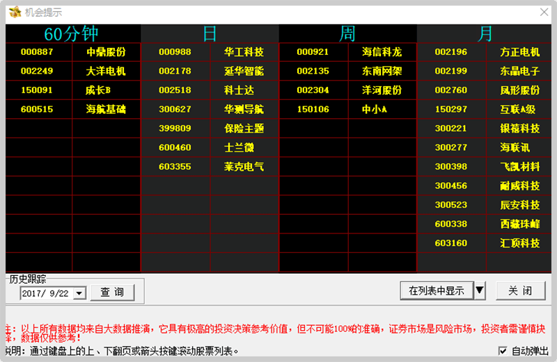Select stock name 华工科技
This screenshot has width=557, height=362.
pyautogui.click(x=244, y=52)
